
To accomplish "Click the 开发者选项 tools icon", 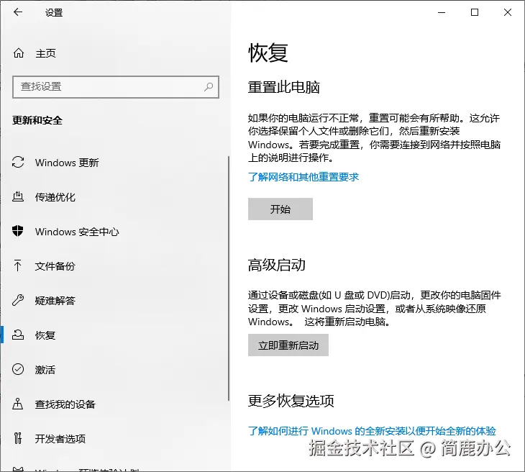I will point(18,438).
